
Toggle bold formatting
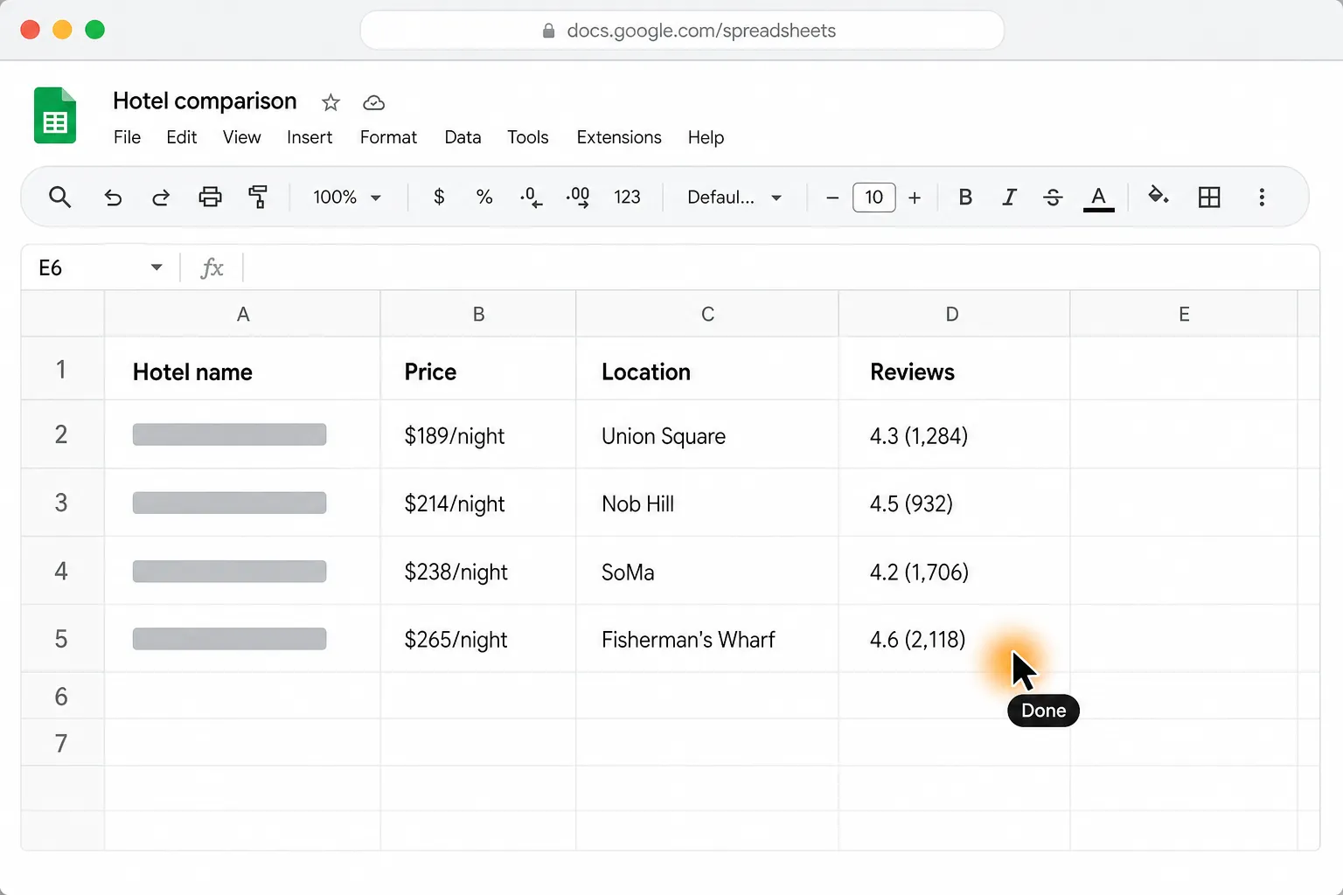[965, 197]
